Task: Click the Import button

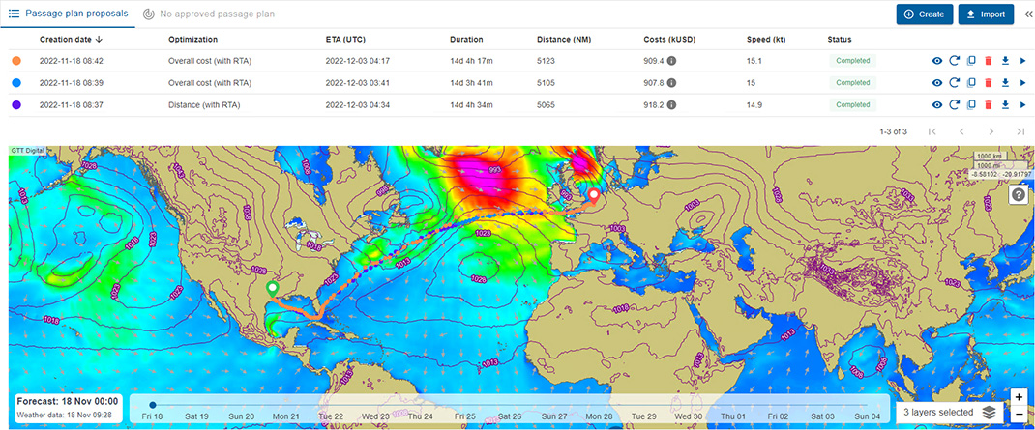Action: pos(986,14)
